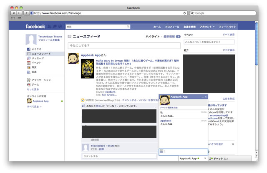
Task: Open friend requests icon in header
Action: click(x=49, y=26)
